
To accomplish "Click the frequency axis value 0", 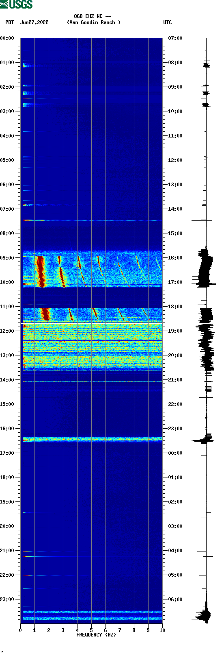I will point(20,630).
